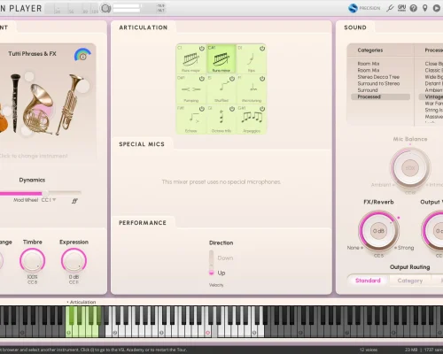The image size is (443, 354).
Task: Click the Dynamics slider
Action: pyautogui.click(x=41, y=193)
